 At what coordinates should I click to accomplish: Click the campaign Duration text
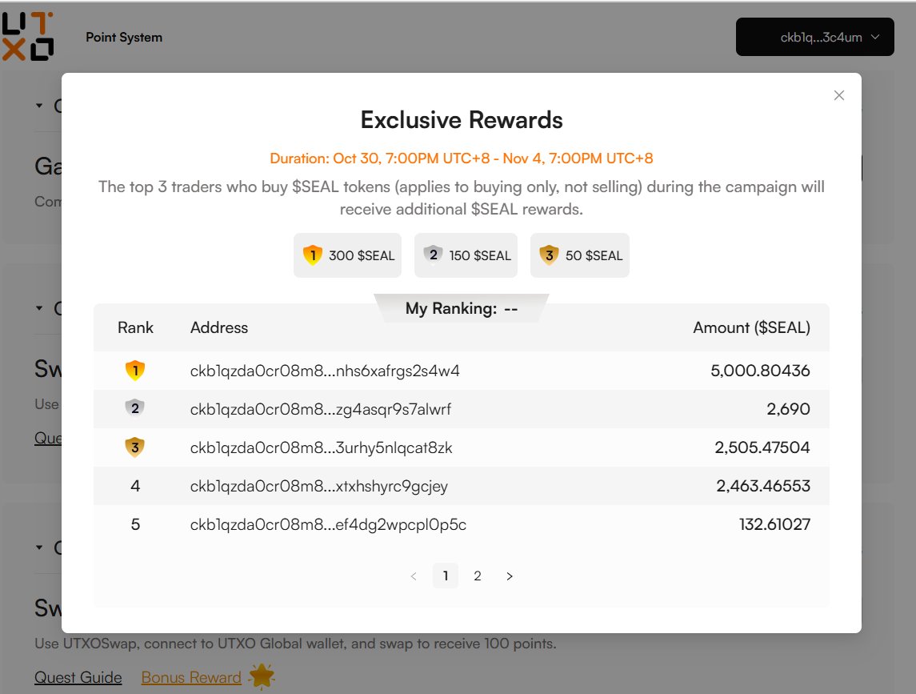[x=462, y=158]
